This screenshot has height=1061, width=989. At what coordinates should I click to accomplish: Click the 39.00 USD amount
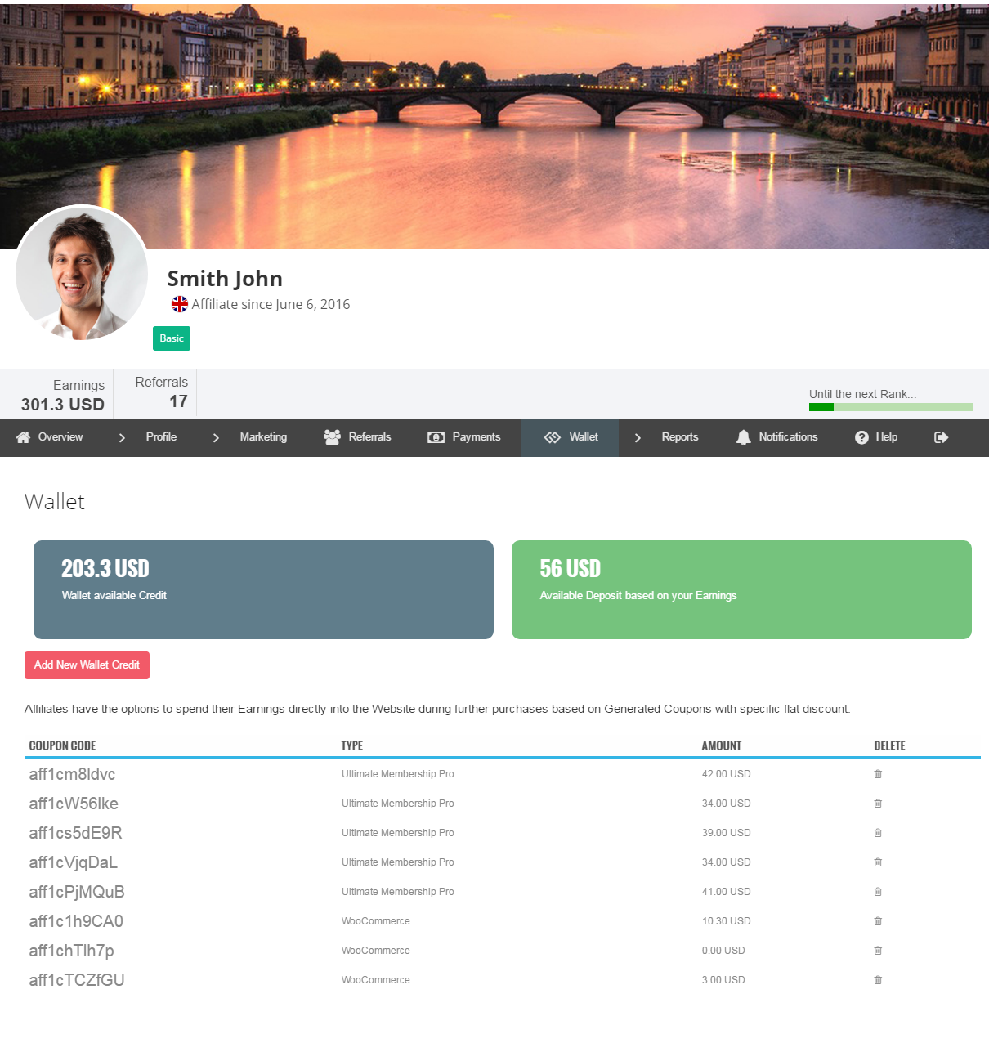[x=726, y=833]
